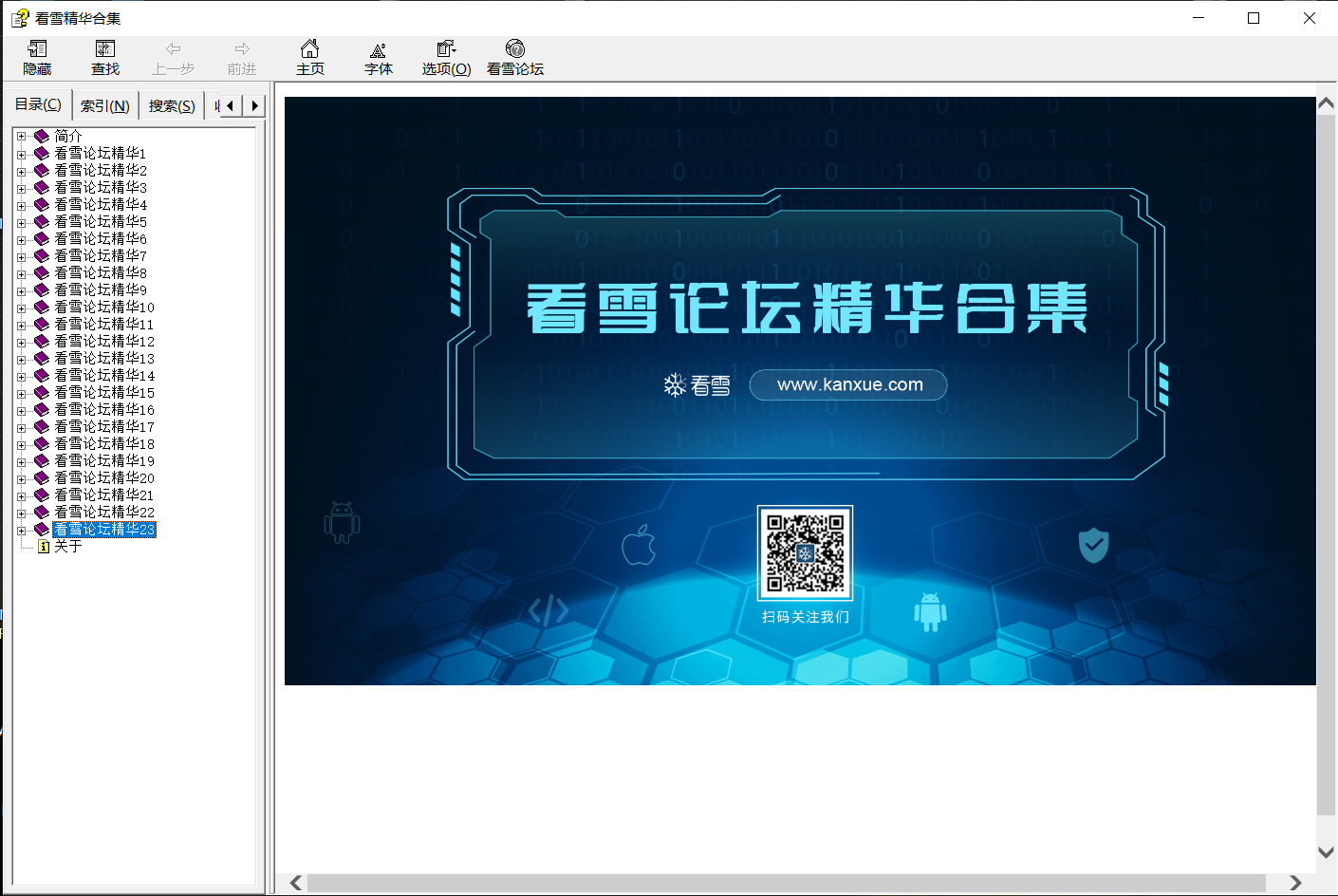Screen dimensions: 1338x896
Task: Expand the 看雪论坛精华9 node
Action: coord(21,290)
